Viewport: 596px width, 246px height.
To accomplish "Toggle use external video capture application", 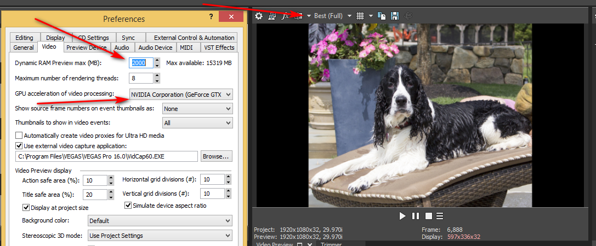I will tap(18, 145).
